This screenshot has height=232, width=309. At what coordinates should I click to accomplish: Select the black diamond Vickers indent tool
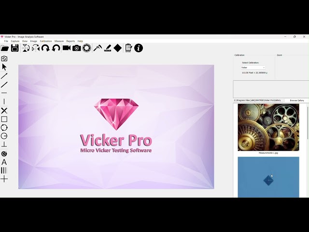coord(118,48)
